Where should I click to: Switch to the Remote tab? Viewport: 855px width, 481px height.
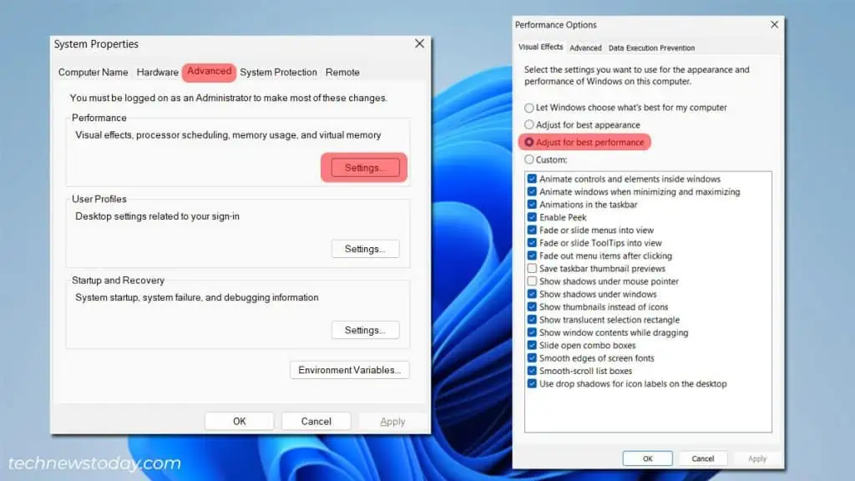click(342, 72)
